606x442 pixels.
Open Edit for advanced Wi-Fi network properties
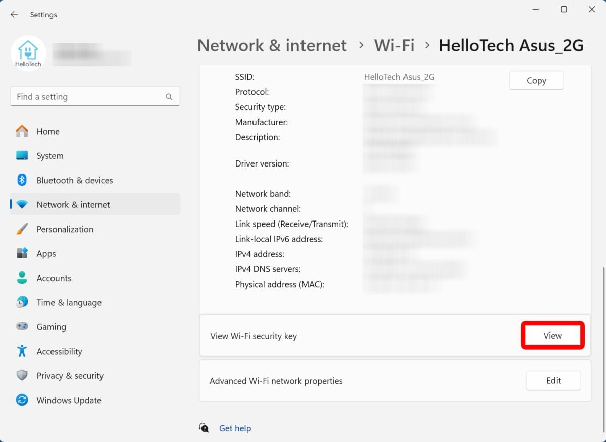click(553, 380)
